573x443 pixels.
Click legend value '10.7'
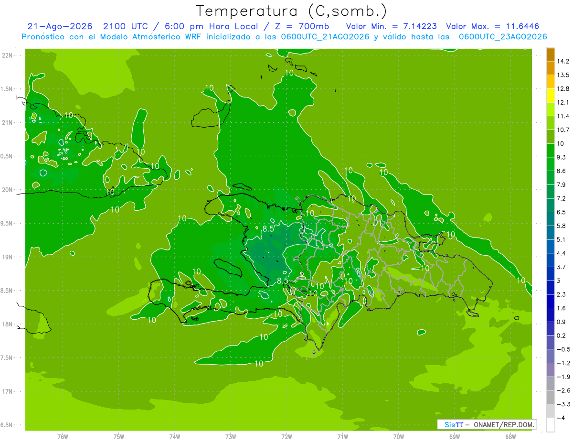[563, 130]
